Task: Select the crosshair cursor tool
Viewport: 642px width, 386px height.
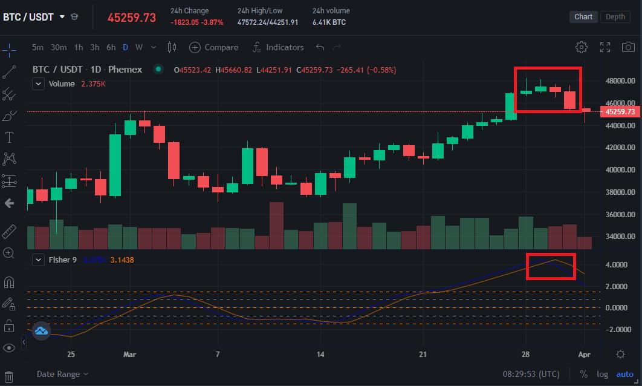Action: point(10,50)
